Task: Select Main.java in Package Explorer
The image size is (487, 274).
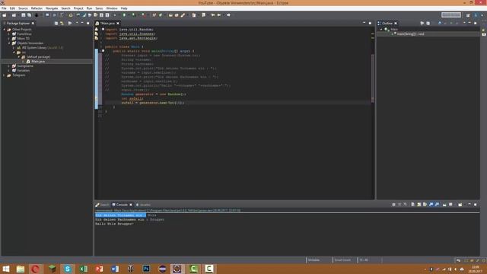Action: 38,62
